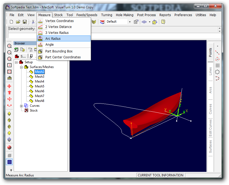Click the Cut scissors icon

pyautogui.click(x=33, y=22)
